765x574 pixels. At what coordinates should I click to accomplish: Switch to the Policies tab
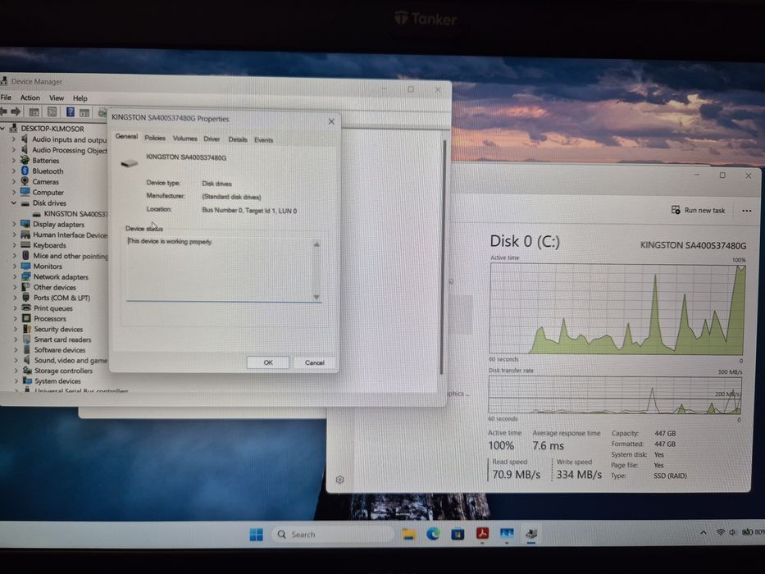(155, 138)
